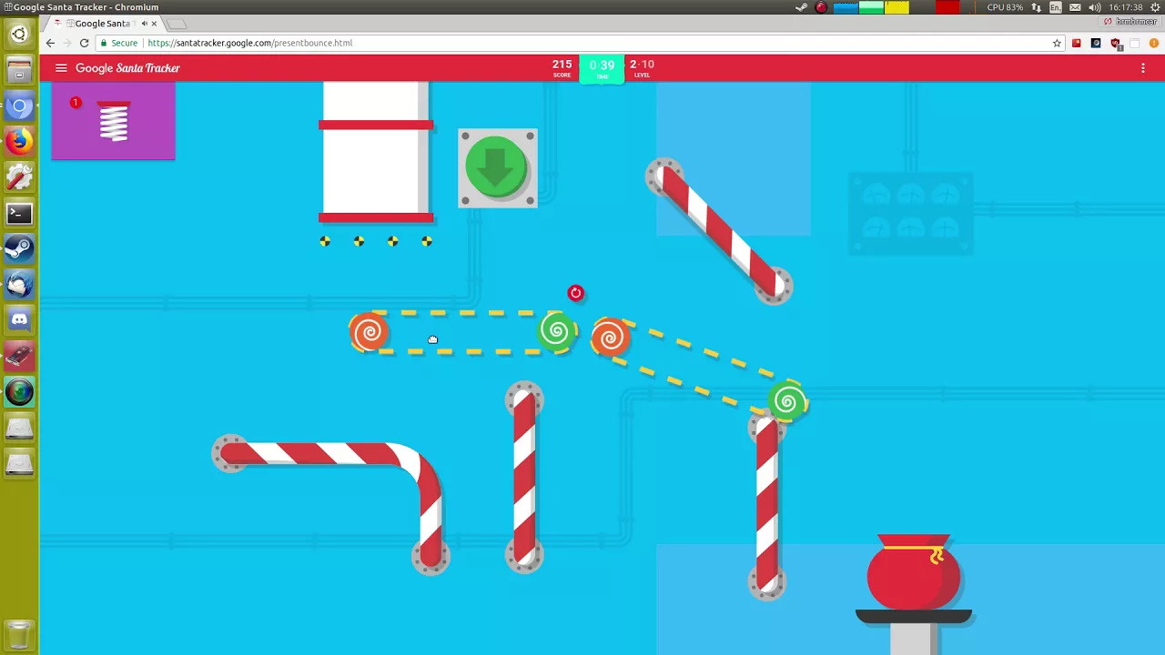
Task: Open Steam from the Ubuntu launcher
Action: pos(19,248)
